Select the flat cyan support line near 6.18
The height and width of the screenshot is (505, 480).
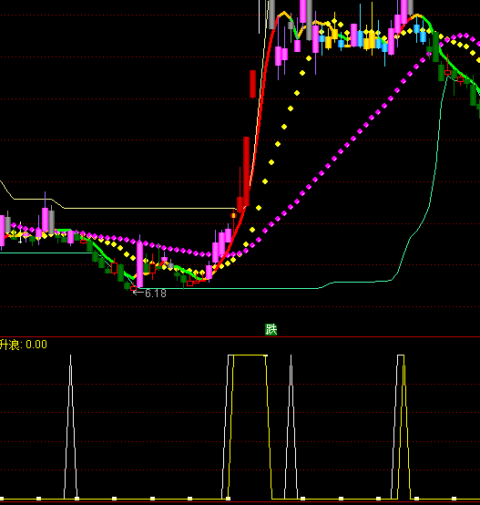[x=229, y=288]
